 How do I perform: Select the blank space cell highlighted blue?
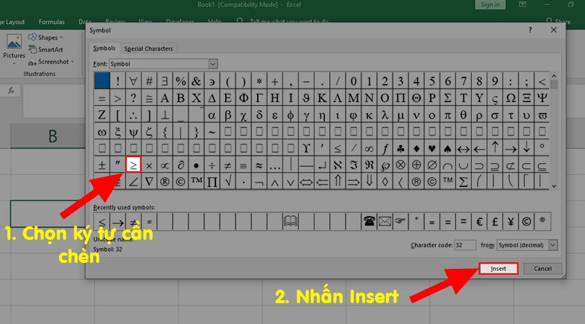point(102,80)
